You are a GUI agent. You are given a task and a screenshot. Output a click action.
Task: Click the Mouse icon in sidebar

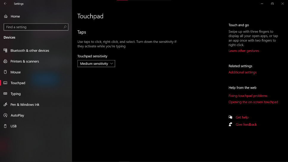tap(5, 72)
